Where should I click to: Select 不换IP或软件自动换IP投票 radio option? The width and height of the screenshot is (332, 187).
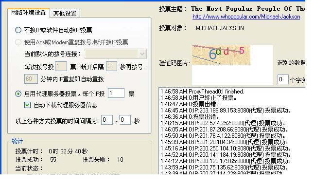18,30
